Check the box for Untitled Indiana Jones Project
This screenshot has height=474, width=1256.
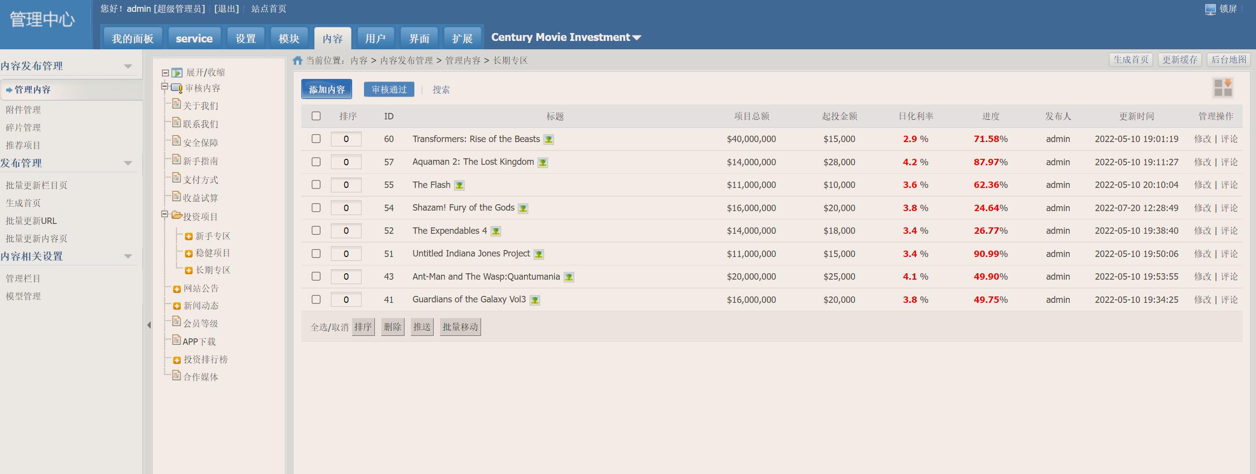[x=316, y=254]
